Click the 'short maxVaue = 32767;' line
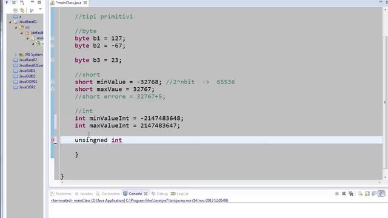The width and height of the screenshot is (388, 218). pyautogui.click(x=115, y=89)
